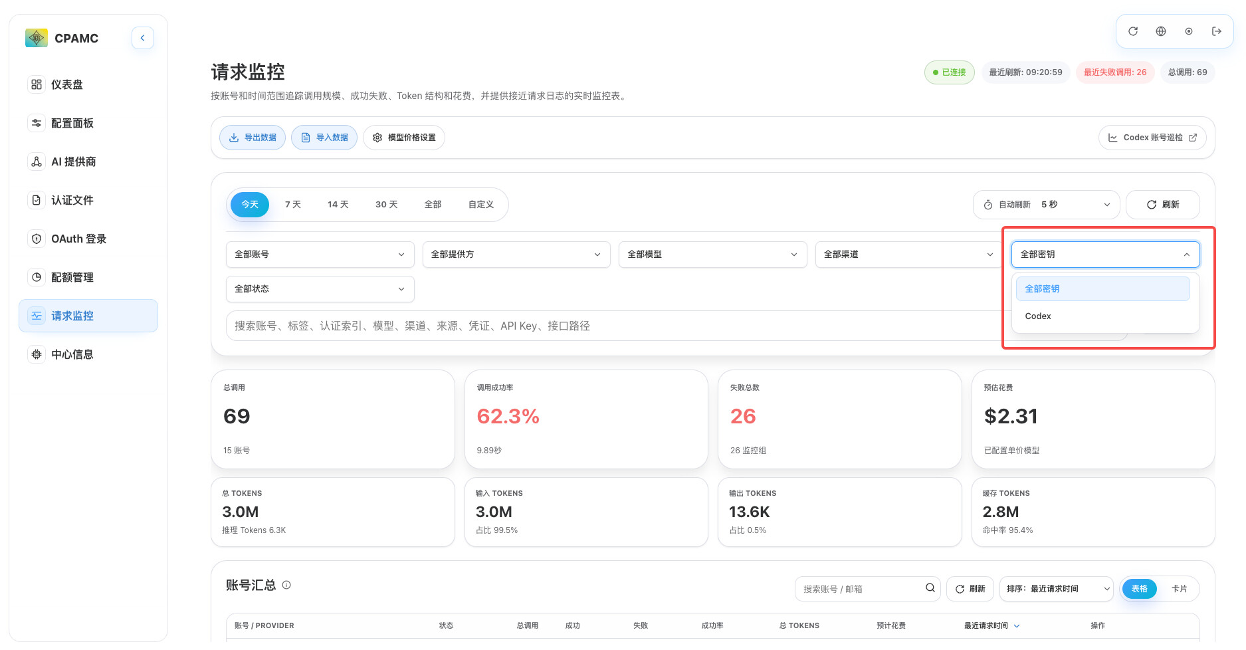Switch account summary view to 表格
Image resolution: width=1246 pixels, height=650 pixels.
pos(1139,589)
